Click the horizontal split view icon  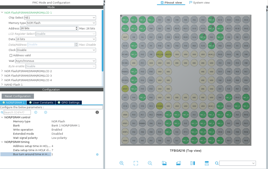coord(207,163)
